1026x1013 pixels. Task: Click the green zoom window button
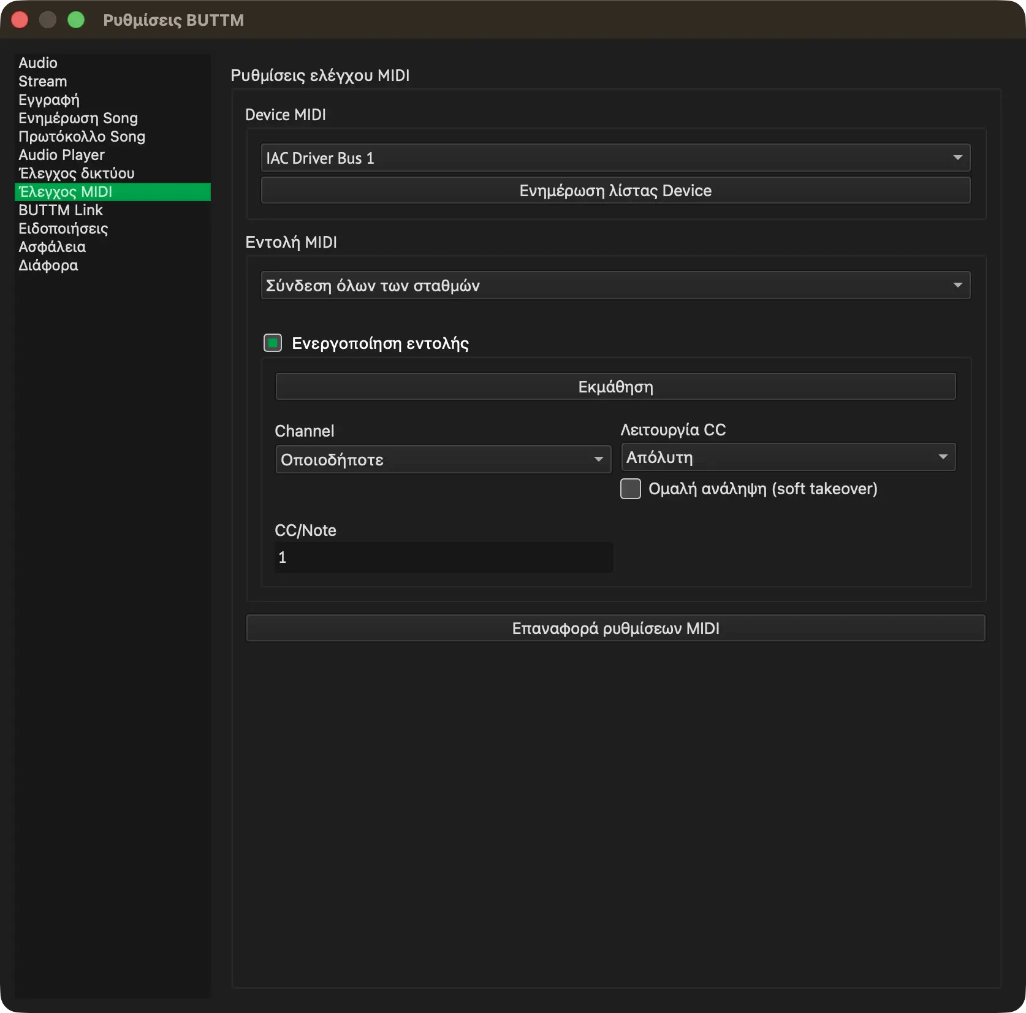[x=76, y=20]
